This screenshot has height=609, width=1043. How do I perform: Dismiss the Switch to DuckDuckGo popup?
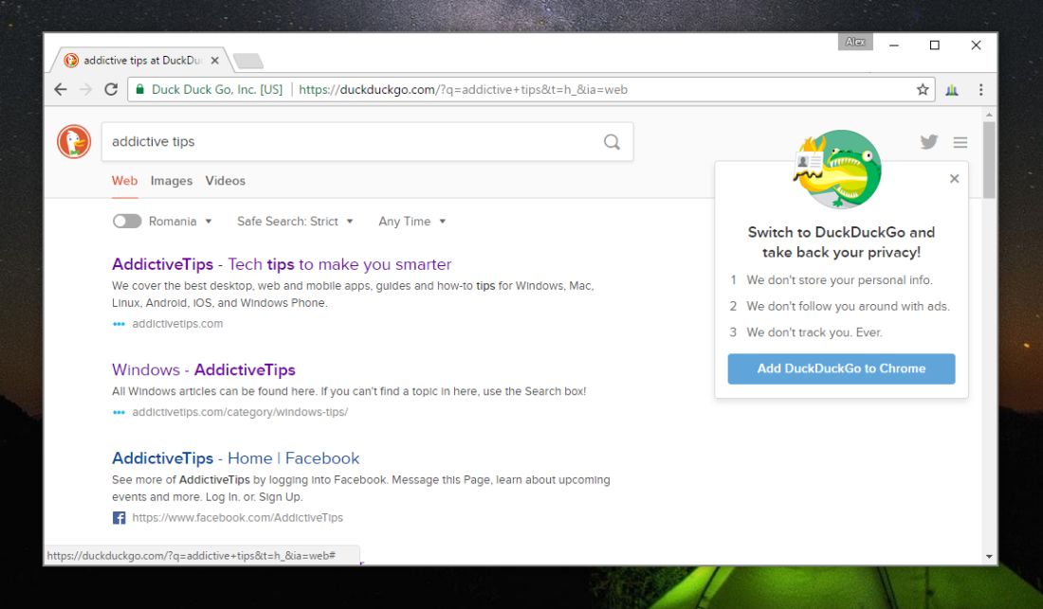point(955,179)
